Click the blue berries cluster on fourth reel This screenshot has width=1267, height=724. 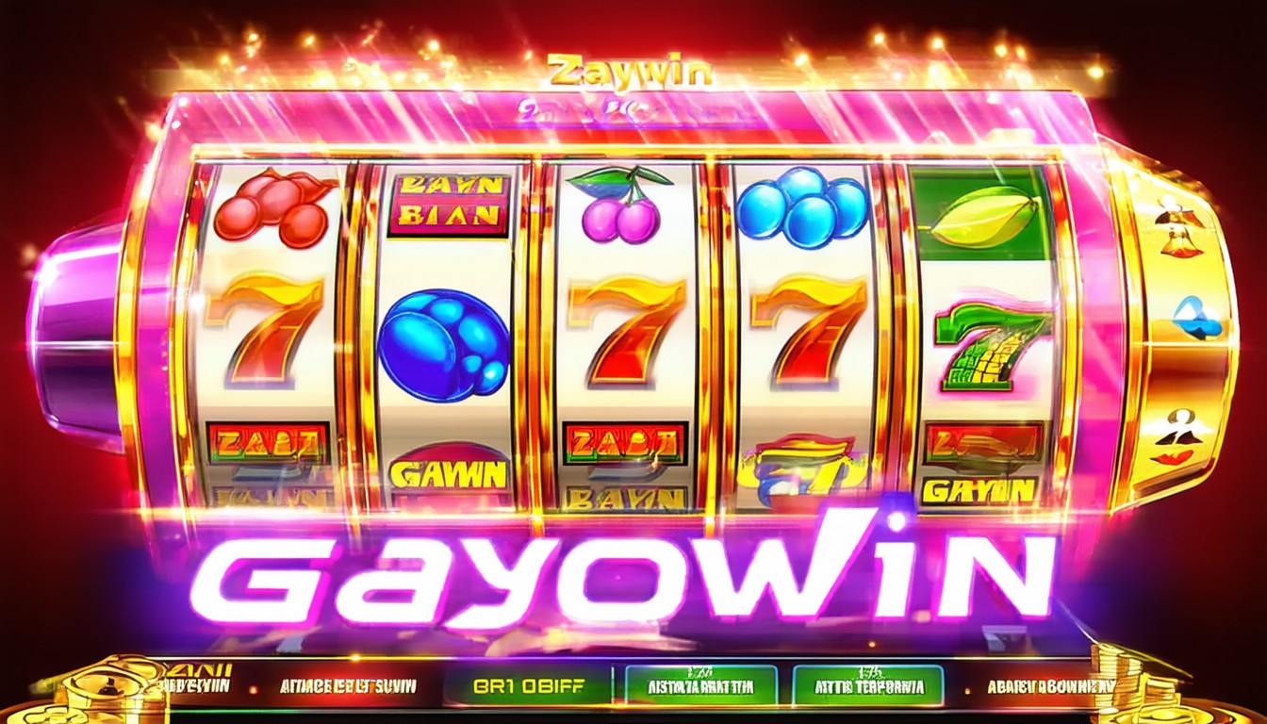tap(801, 207)
